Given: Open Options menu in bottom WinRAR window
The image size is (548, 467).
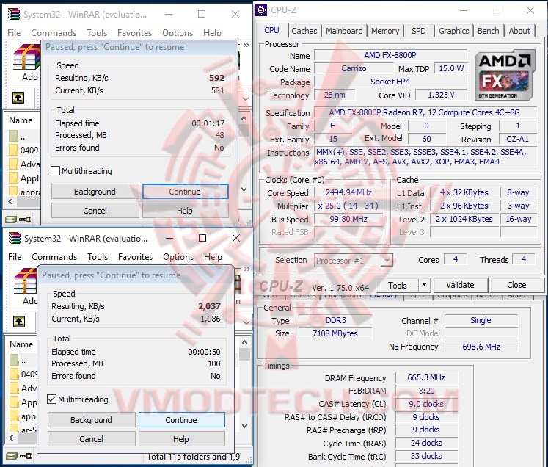Looking at the screenshot, I should tap(178, 257).
